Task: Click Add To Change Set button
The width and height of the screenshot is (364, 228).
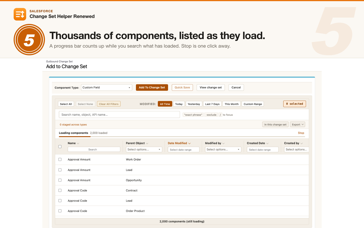Action: pyautogui.click(x=152, y=87)
